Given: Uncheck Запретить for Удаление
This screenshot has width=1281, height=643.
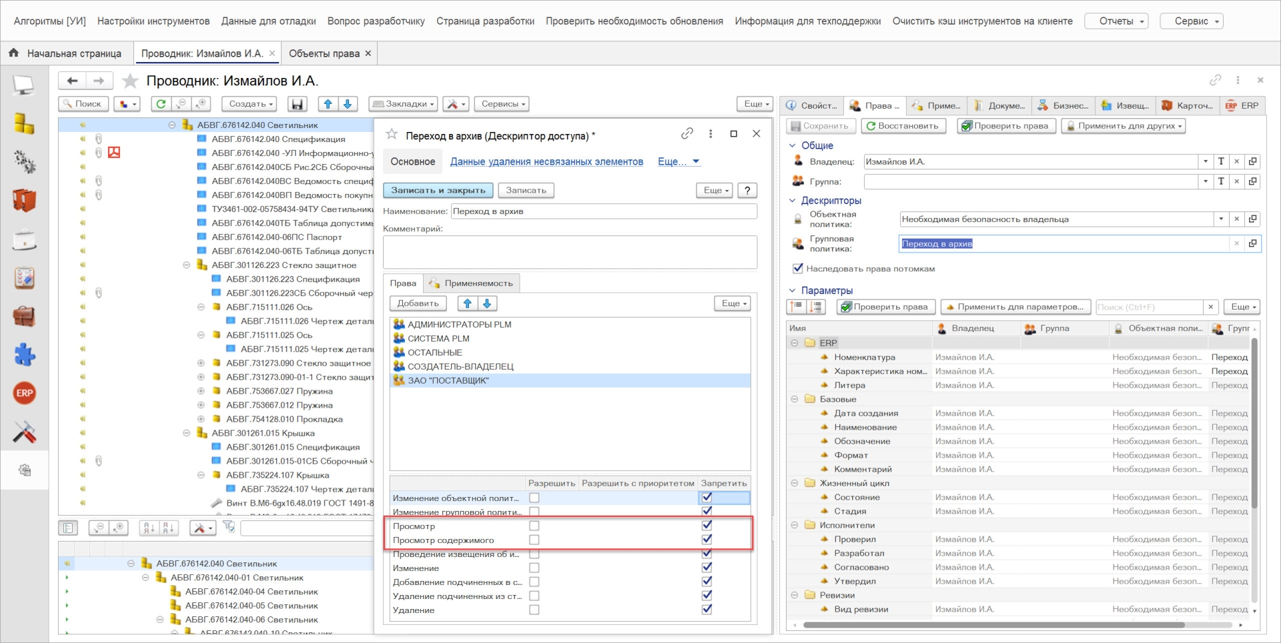Looking at the screenshot, I should click(707, 610).
